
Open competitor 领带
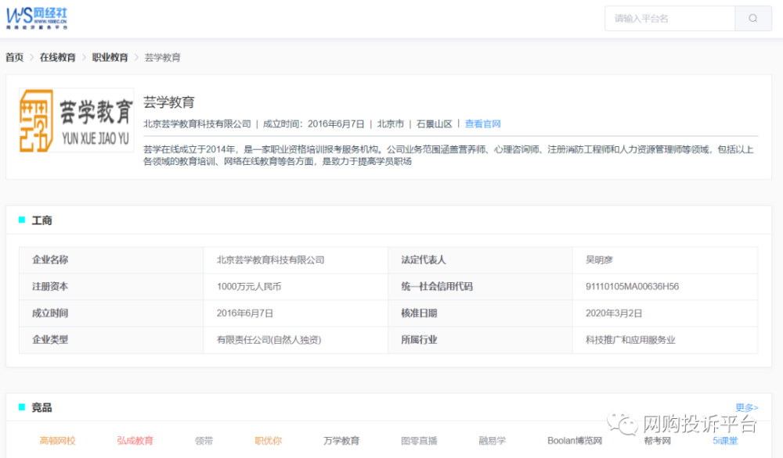tap(204, 441)
